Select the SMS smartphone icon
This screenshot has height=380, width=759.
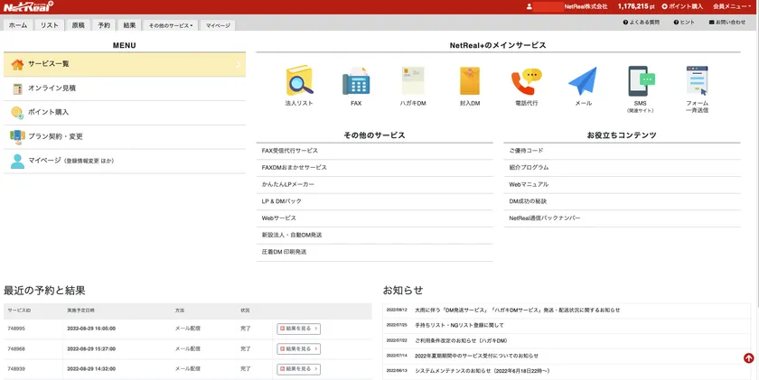click(x=640, y=82)
